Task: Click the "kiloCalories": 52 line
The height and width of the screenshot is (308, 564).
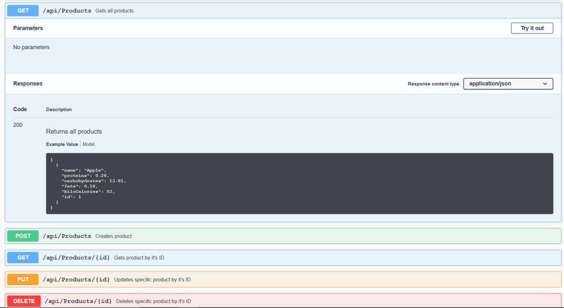Action: coord(88,191)
